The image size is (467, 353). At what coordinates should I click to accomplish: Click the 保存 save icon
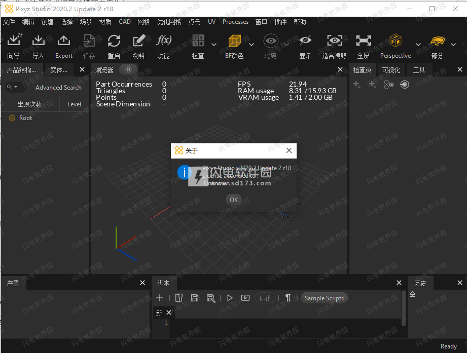click(89, 41)
